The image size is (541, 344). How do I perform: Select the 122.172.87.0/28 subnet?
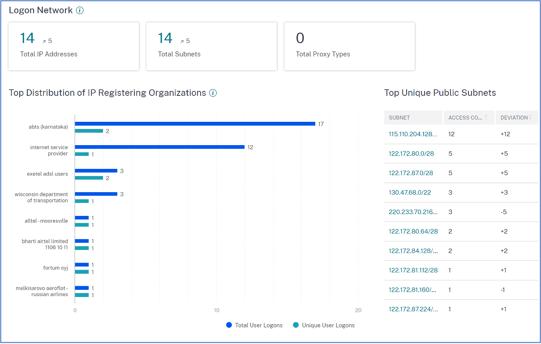(x=411, y=173)
